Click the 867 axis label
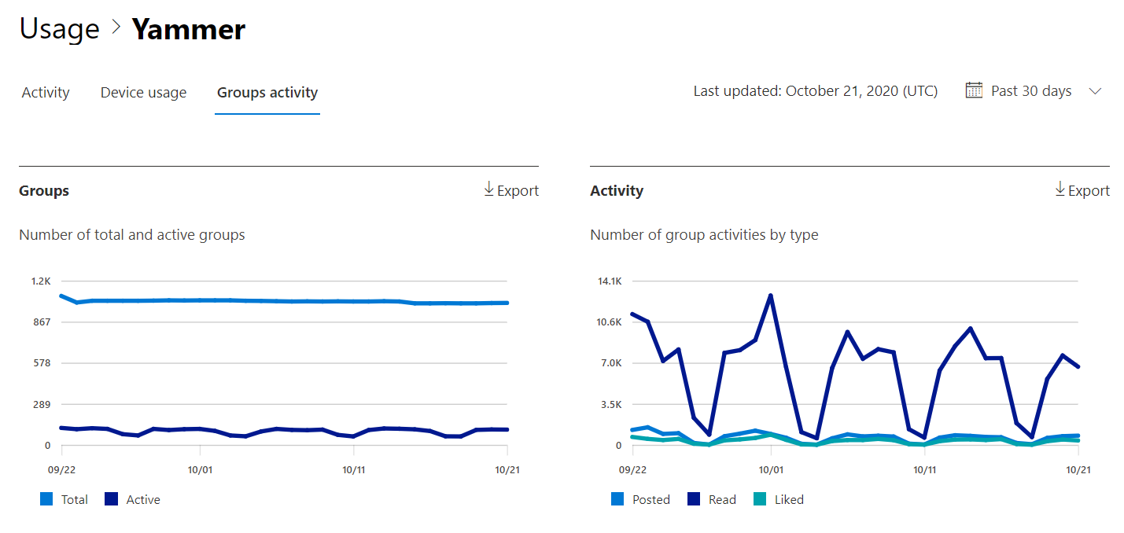 point(41,322)
